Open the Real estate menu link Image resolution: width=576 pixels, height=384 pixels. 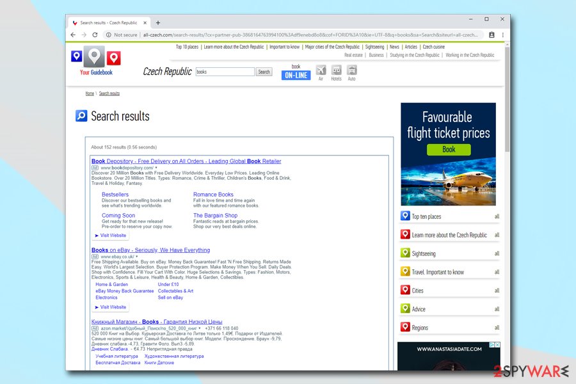[x=353, y=55]
